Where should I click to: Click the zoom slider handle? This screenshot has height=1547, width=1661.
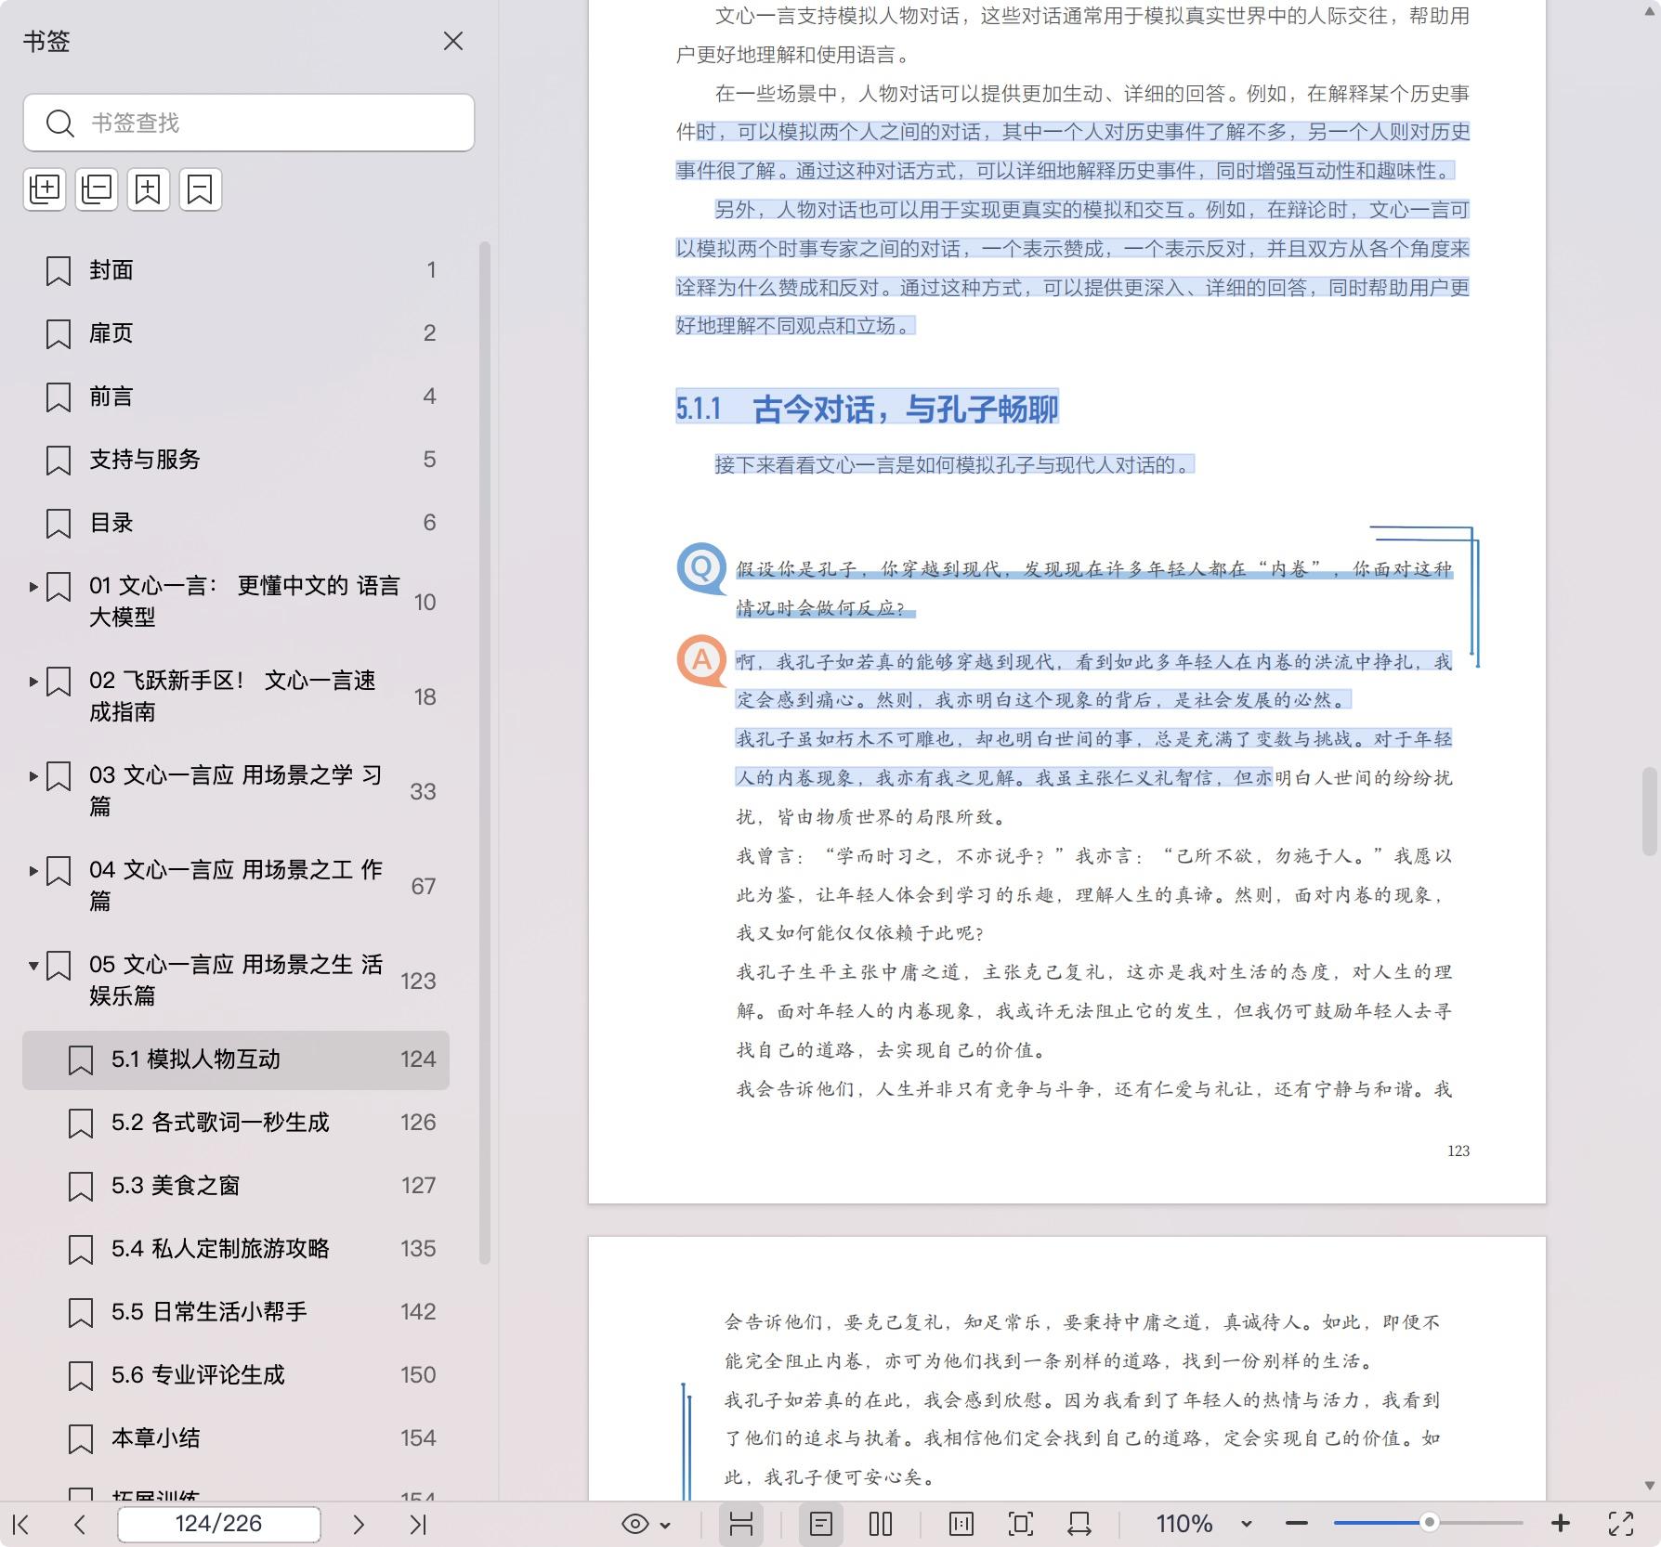(1430, 1522)
